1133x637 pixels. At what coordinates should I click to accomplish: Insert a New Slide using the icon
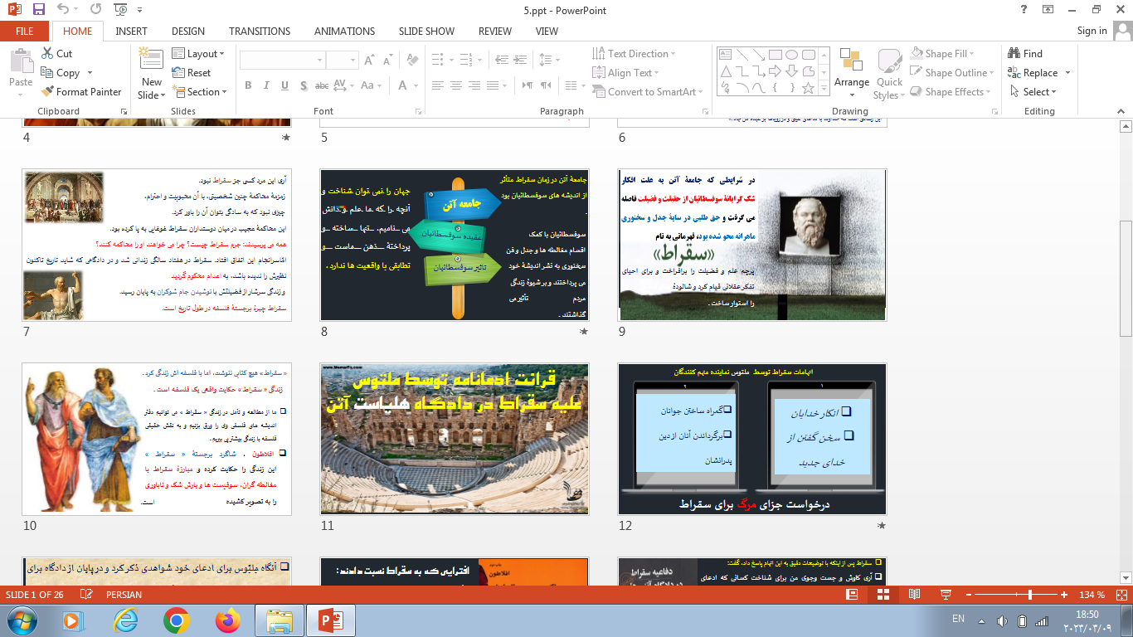point(151,60)
